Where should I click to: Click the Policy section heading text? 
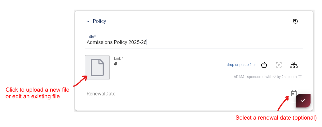coord(99,21)
